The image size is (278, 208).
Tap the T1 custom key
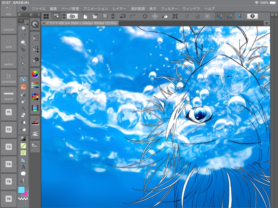point(8,112)
